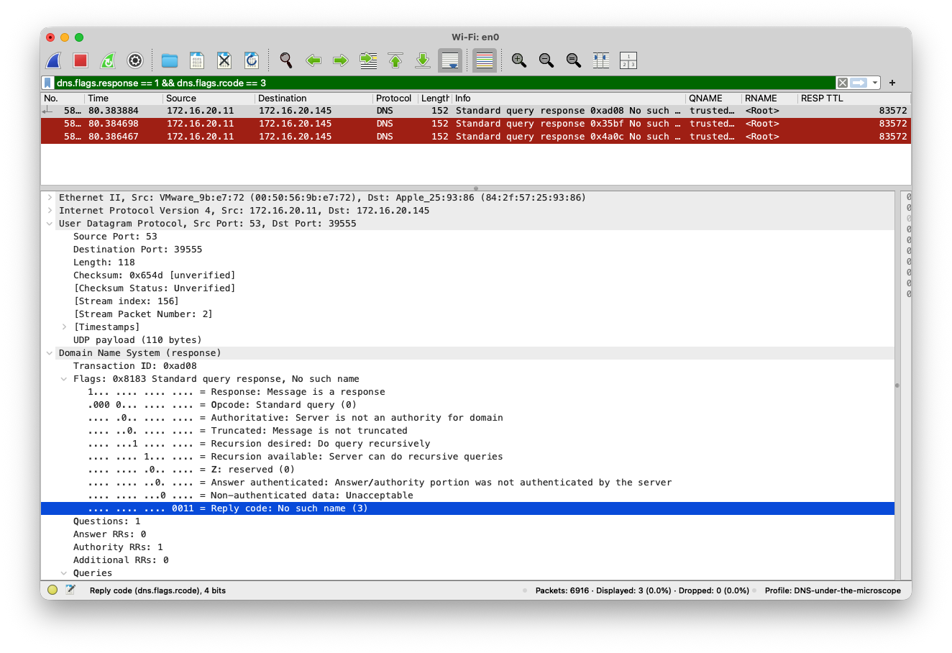Viewport: 952px width, 653px height.
Task: Collapse the Queries subtree
Action: pos(64,573)
